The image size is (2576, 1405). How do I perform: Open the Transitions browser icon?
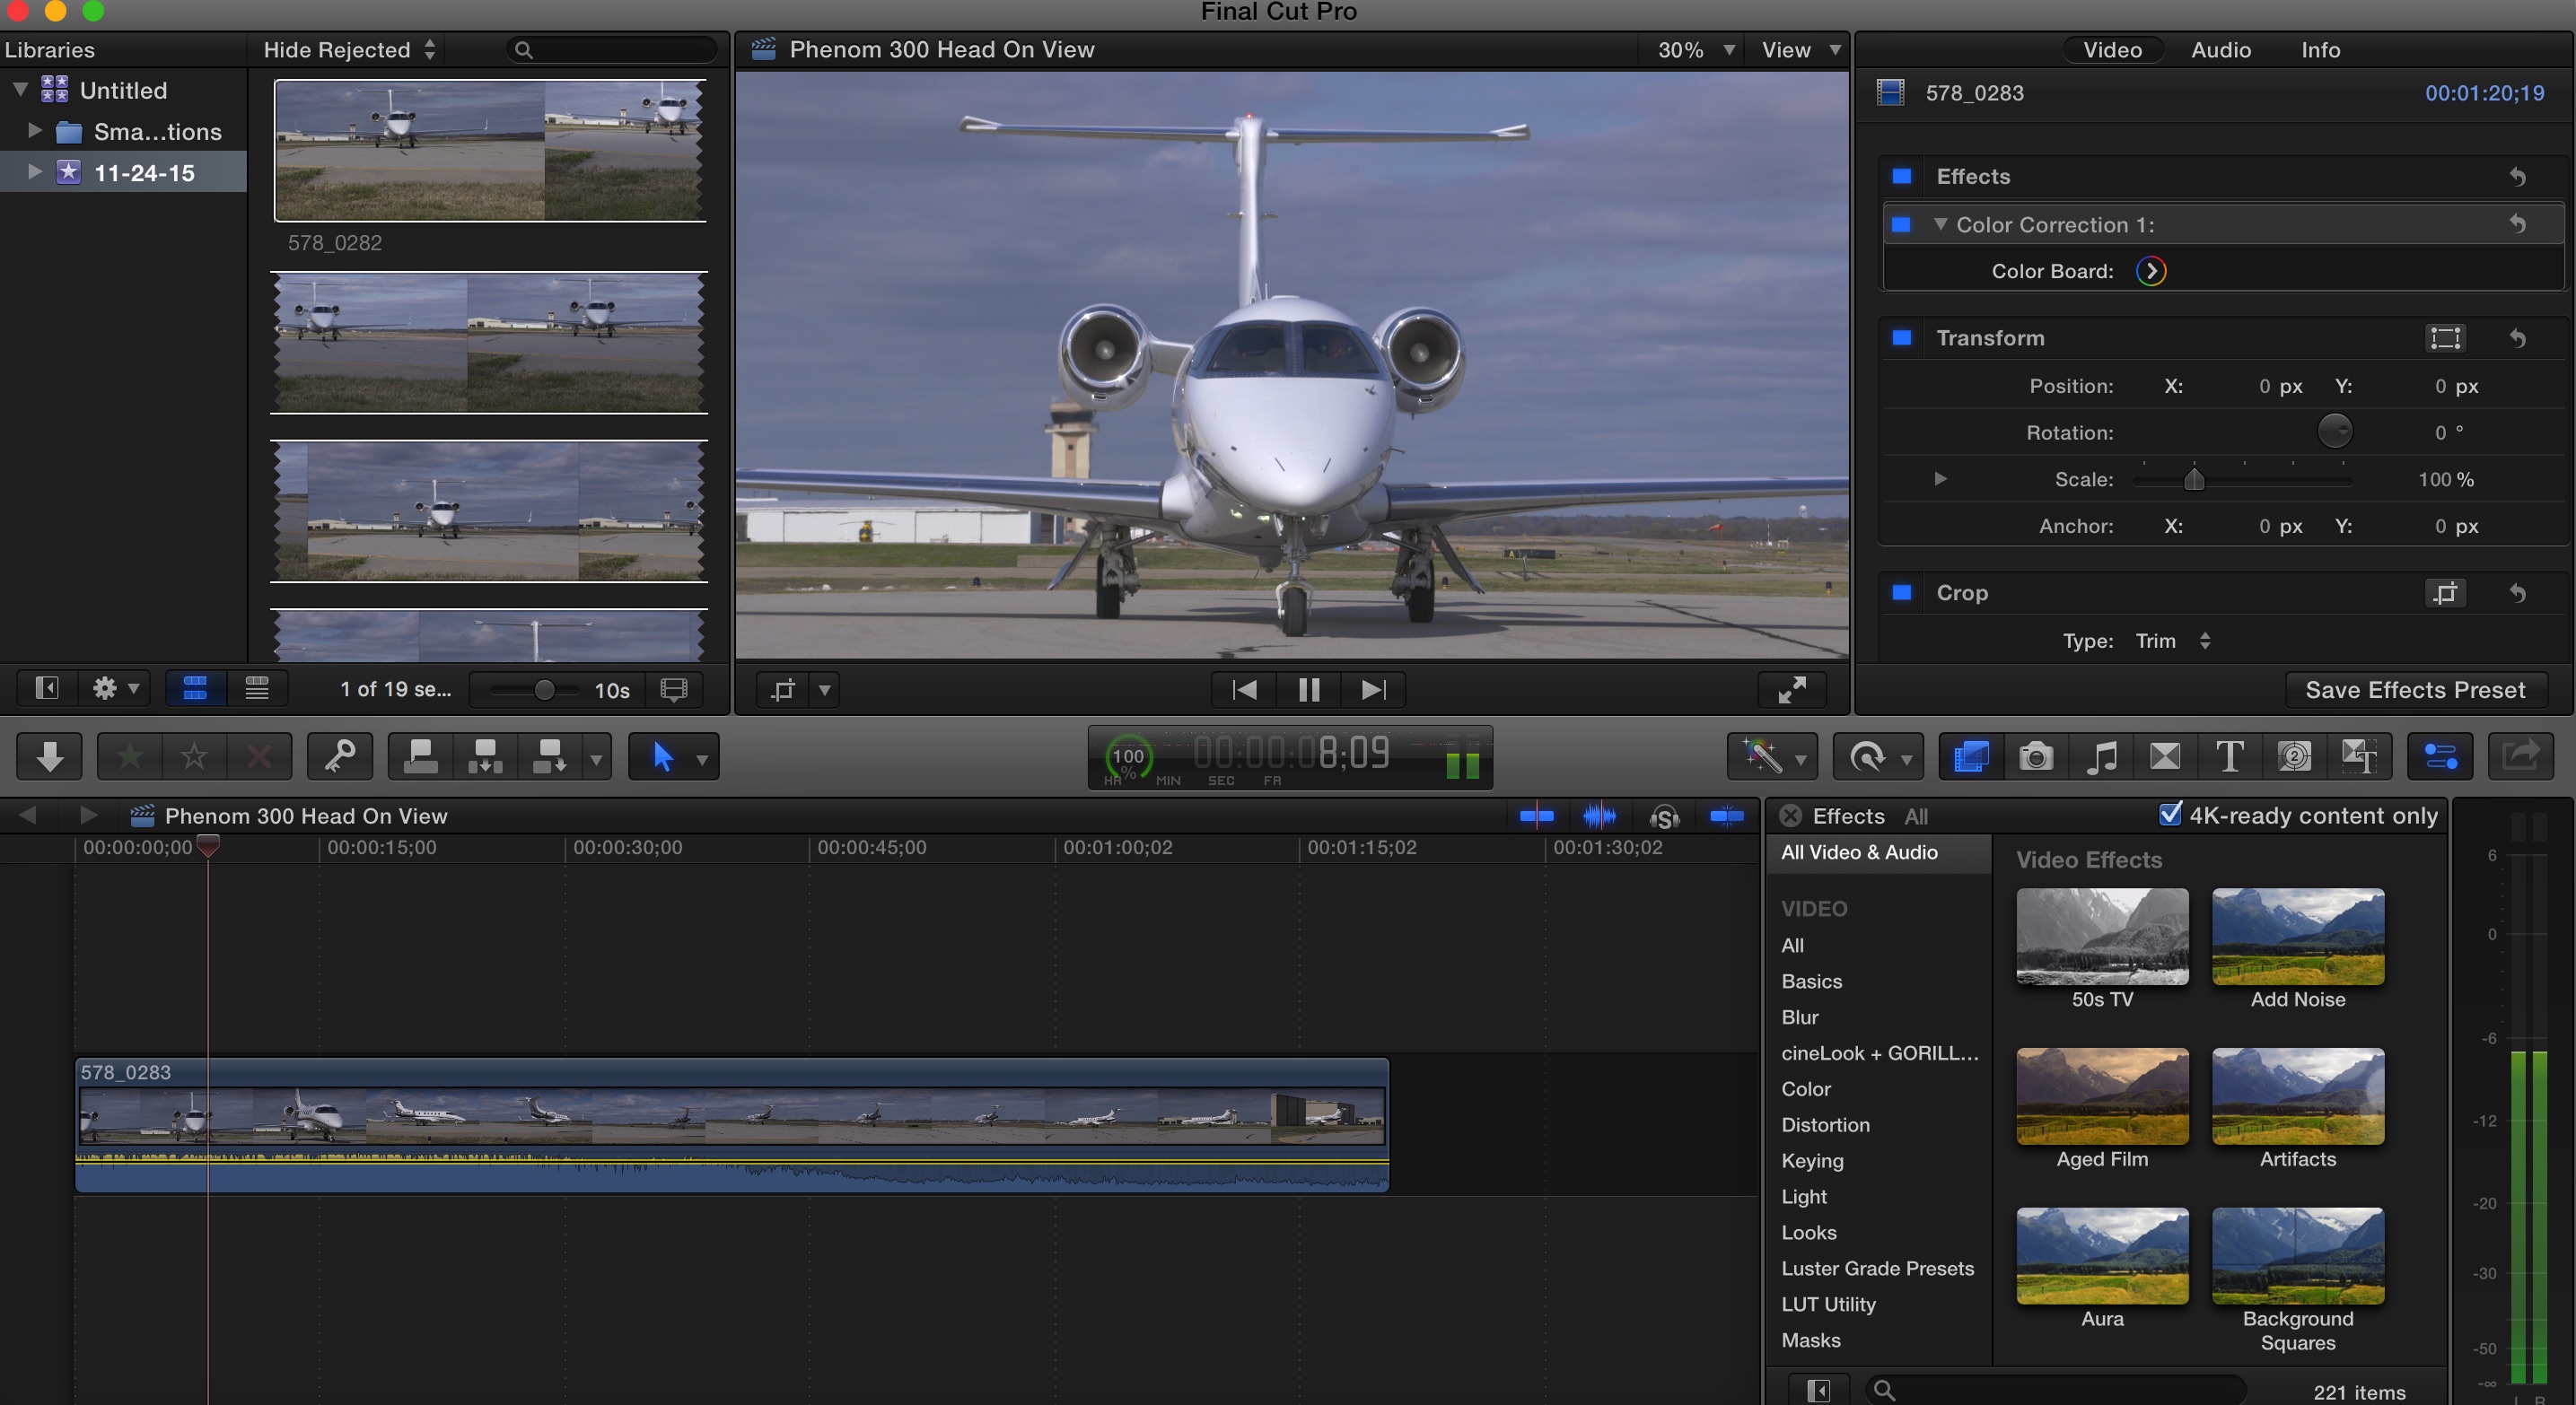2165,756
